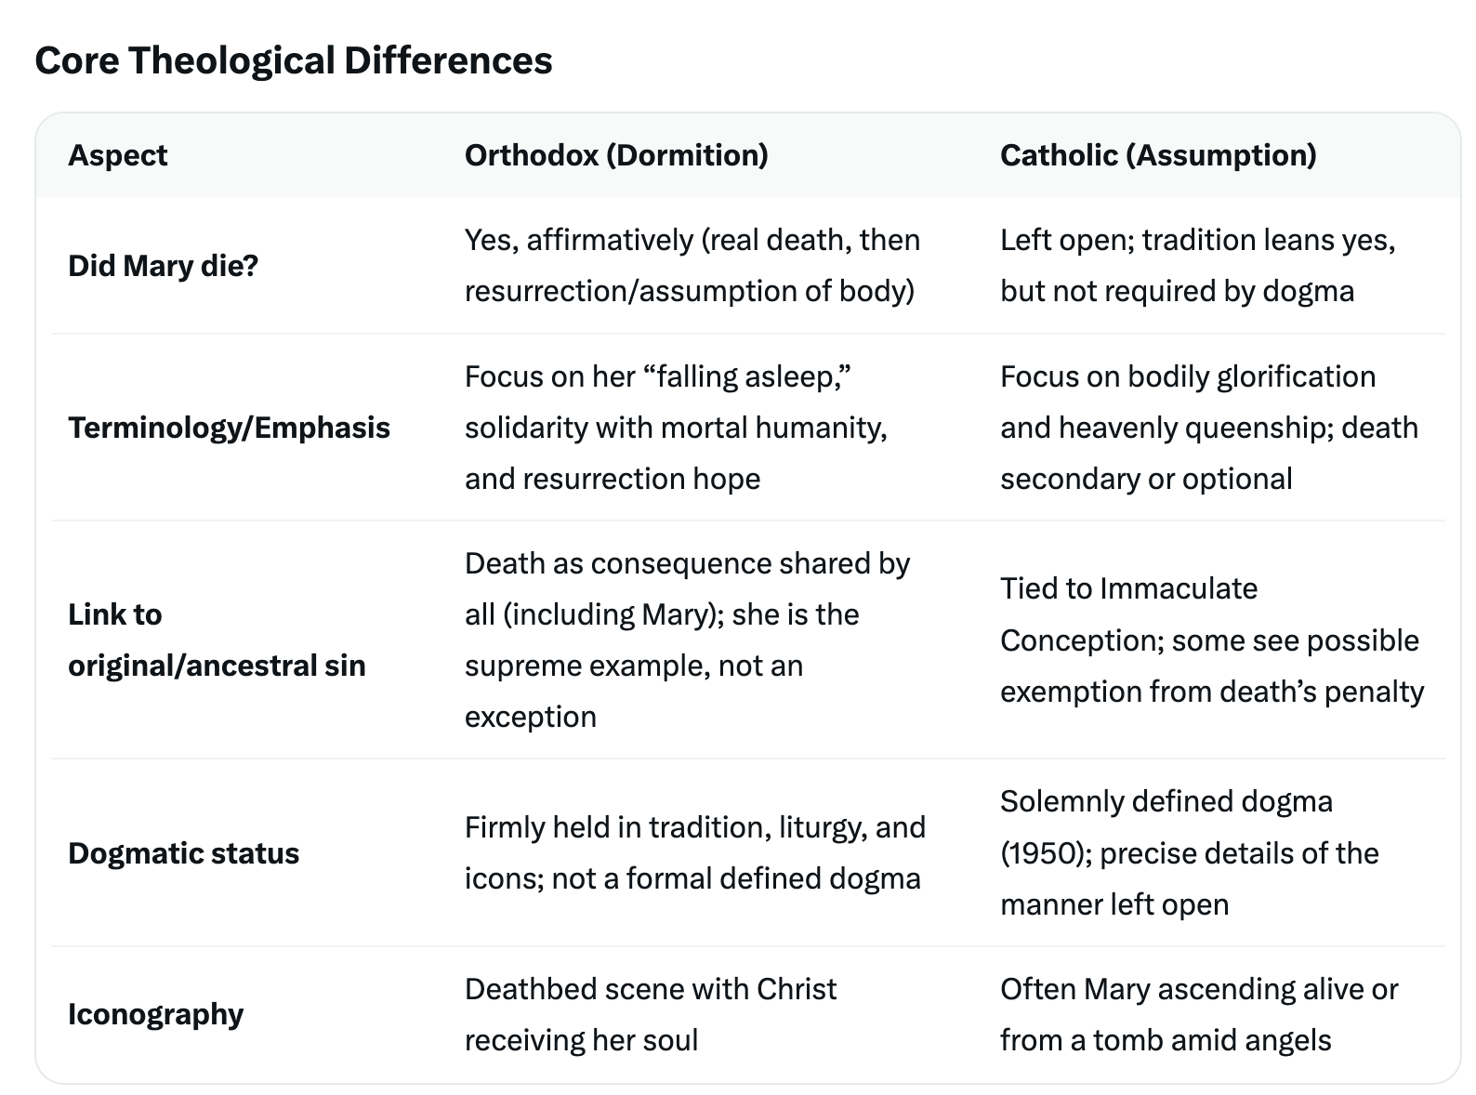Select the cell Deathbed scene with Christ
Screen dimensions: 1476x1095
[651, 1014]
